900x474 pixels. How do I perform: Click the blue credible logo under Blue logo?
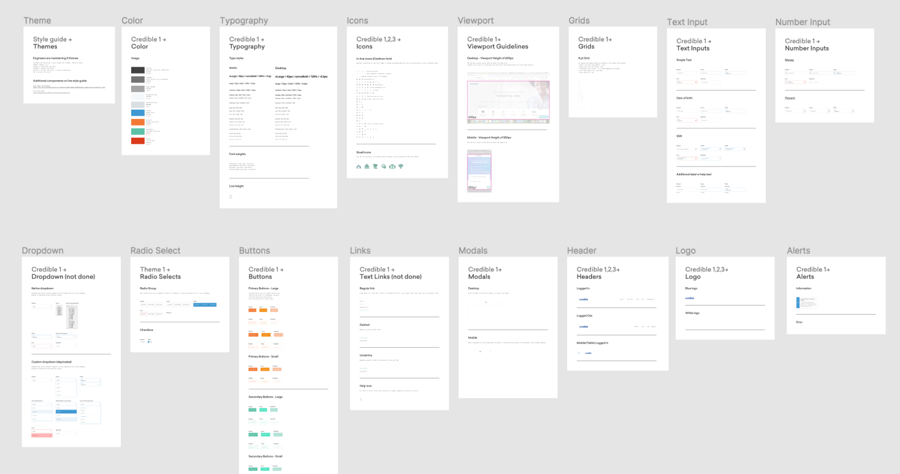(x=690, y=298)
